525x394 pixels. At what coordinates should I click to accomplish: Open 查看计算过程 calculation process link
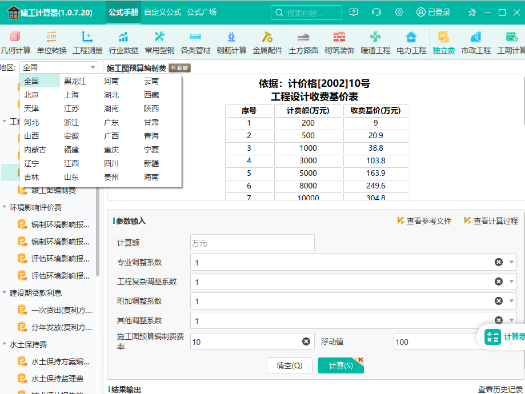pyautogui.click(x=491, y=221)
